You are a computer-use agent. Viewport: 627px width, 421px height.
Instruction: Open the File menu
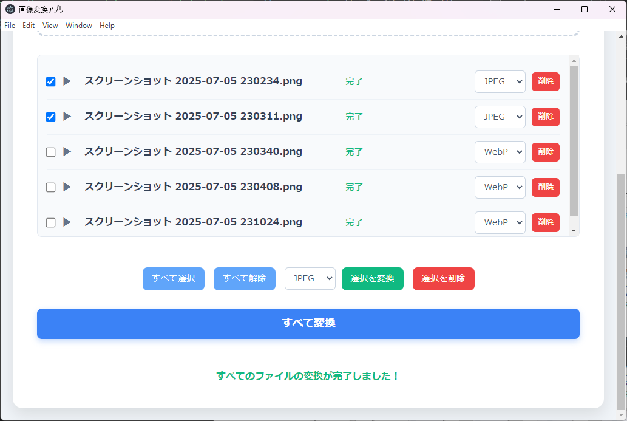10,26
